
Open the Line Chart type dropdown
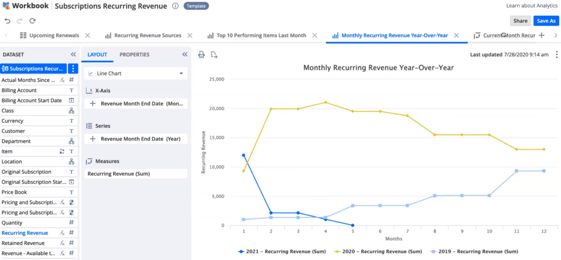point(136,73)
